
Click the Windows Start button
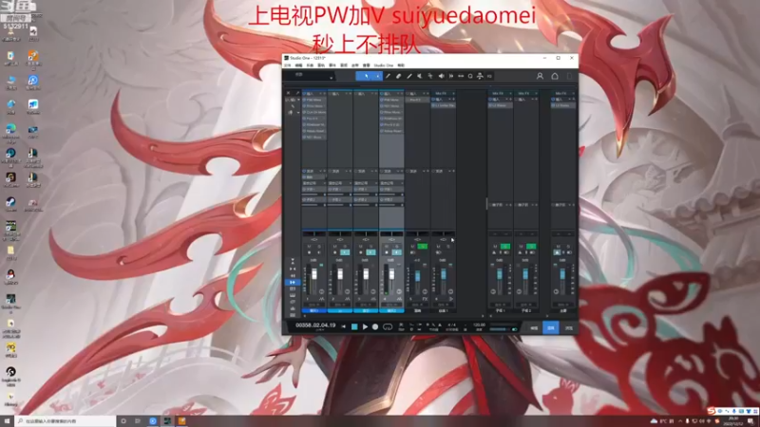tap(7, 420)
